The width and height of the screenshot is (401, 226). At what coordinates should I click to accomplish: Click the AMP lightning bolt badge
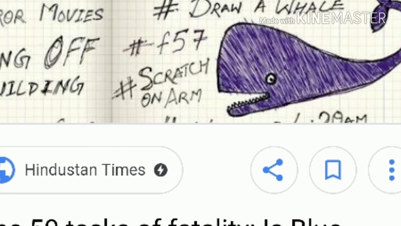click(161, 170)
